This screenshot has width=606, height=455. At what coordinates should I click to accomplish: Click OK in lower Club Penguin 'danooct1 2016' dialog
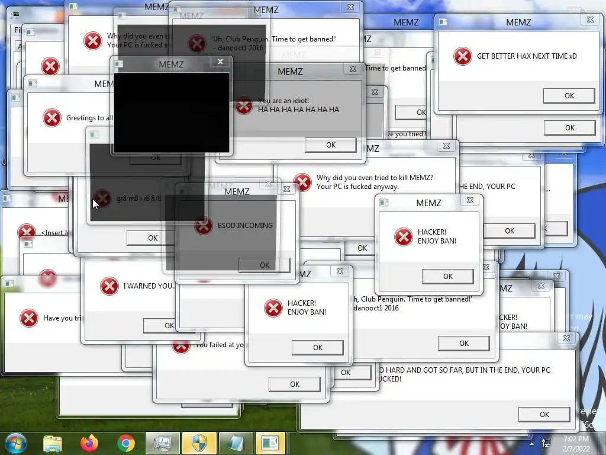coord(464,344)
